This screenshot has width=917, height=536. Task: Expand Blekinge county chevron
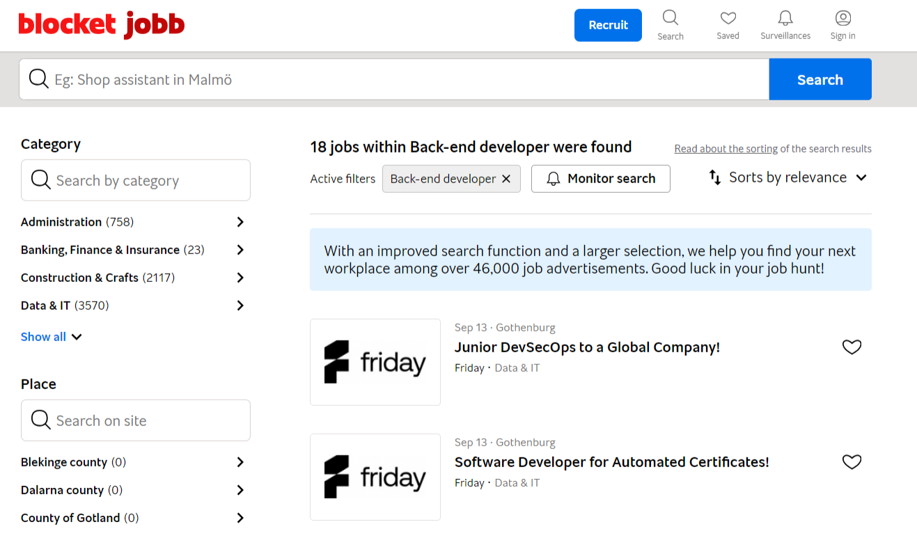240,462
